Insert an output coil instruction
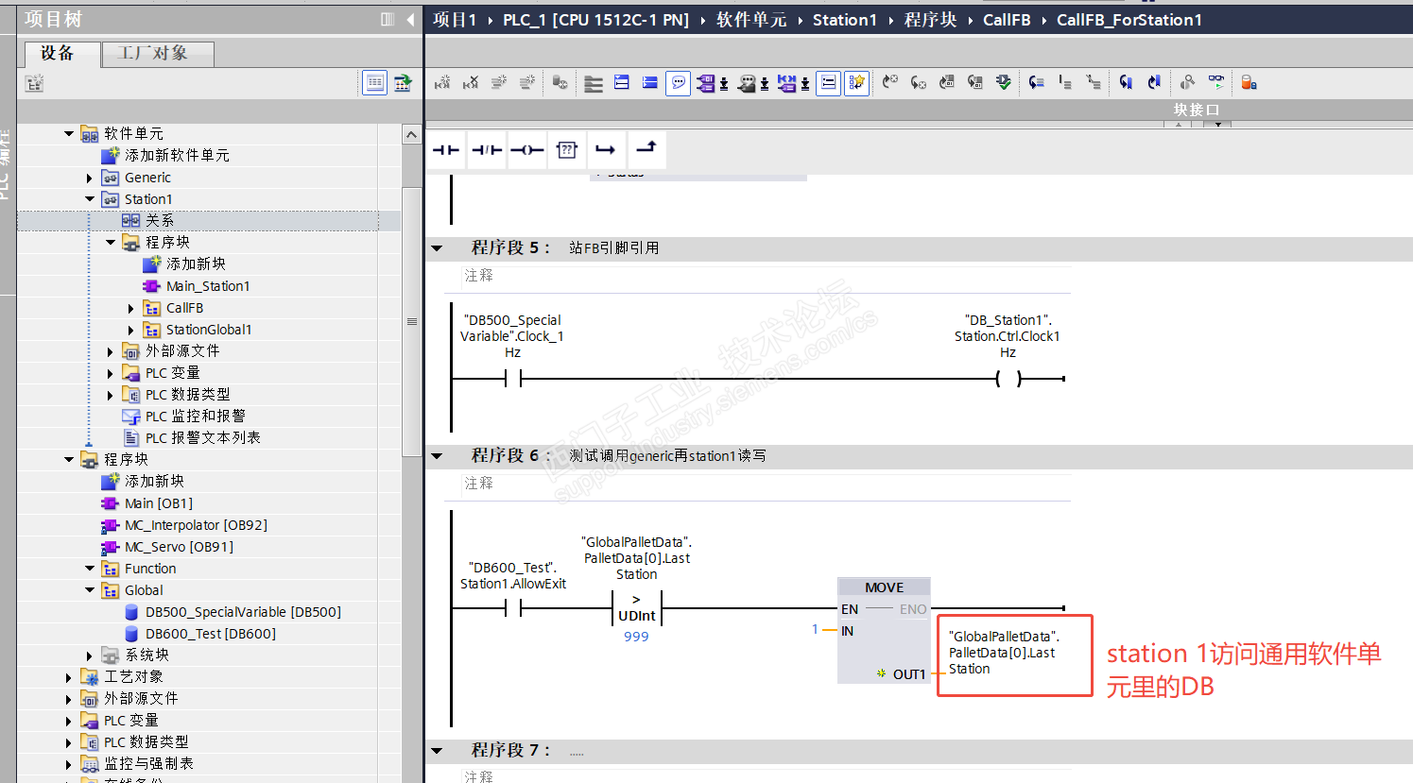The image size is (1413, 783). (x=526, y=150)
